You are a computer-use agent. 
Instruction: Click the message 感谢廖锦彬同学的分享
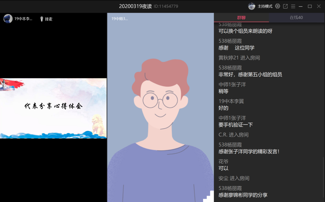243,195
